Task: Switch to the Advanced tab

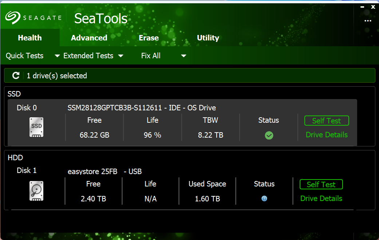Action: (89, 38)
